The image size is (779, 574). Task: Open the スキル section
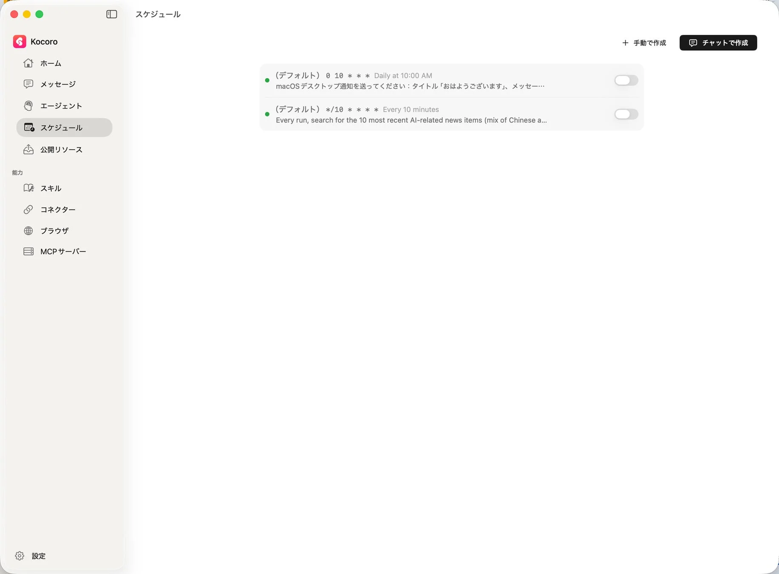64,188
